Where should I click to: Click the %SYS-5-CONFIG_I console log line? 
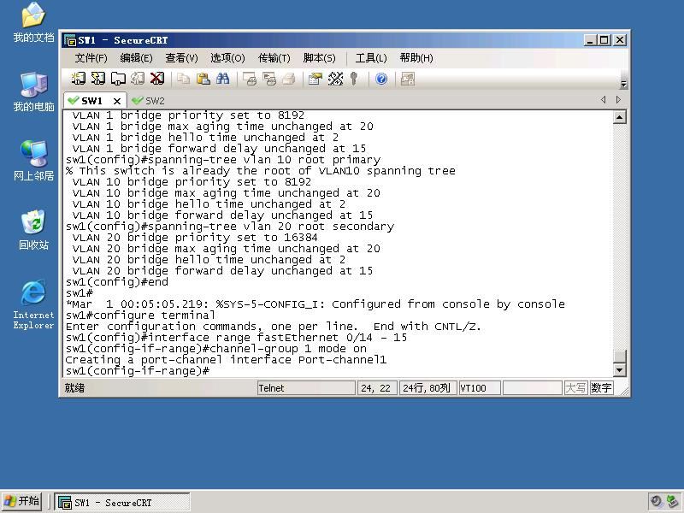[315, 304]
